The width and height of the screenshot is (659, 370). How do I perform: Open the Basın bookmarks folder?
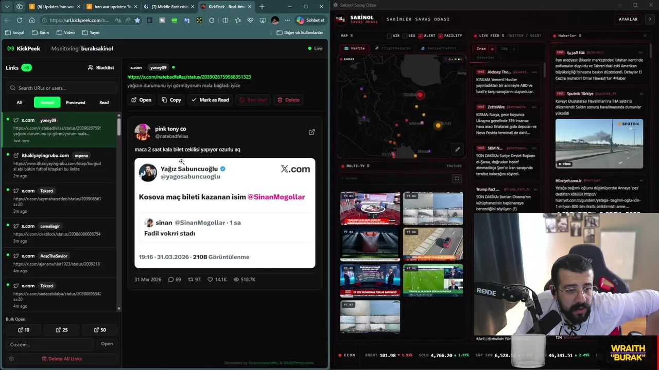click(40, 32)
